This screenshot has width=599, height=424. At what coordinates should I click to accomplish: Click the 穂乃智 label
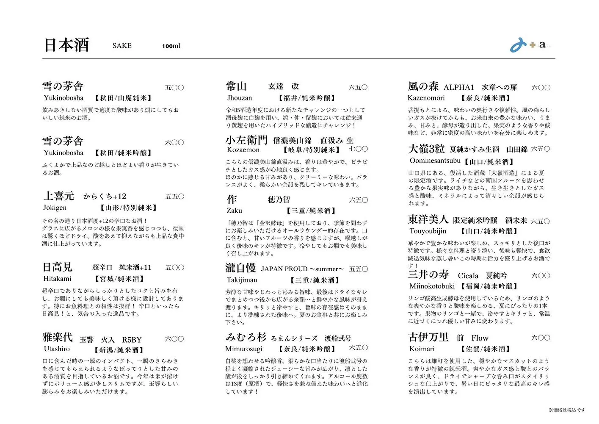coord(279,200)
